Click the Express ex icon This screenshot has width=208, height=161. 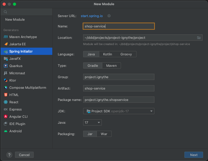[6, 109]
